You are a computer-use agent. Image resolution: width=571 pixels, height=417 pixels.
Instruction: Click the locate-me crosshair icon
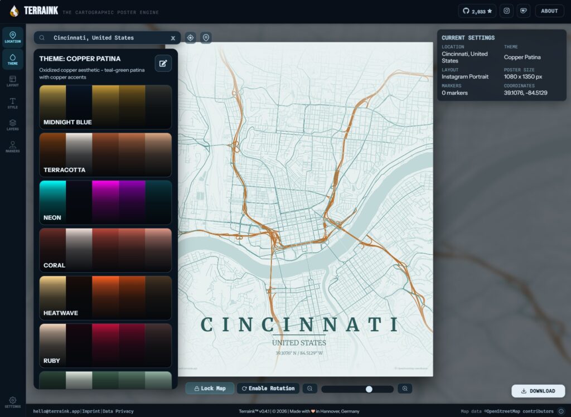point(190,38)
